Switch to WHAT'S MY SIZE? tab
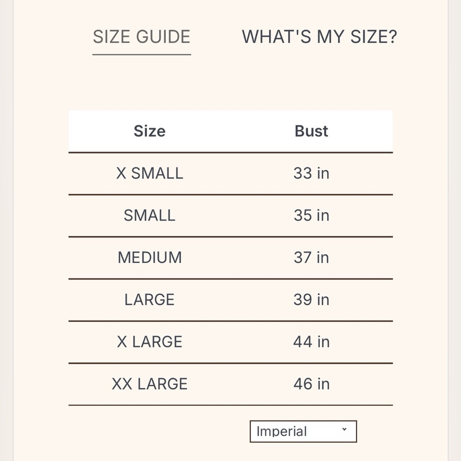The width and height of the screenshot is (461, 461). 319,37
